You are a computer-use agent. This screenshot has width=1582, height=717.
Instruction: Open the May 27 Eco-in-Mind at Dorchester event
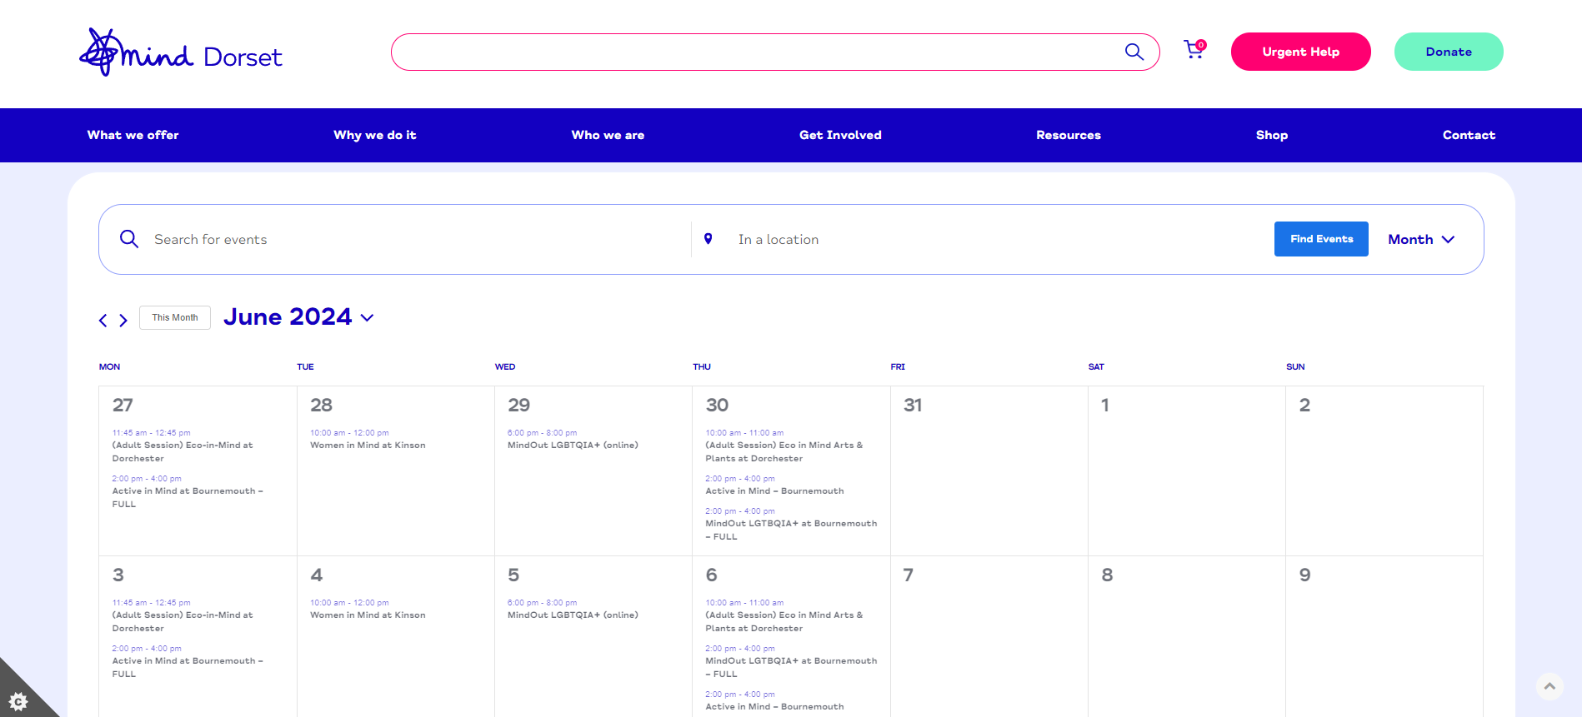pos(183,451)
